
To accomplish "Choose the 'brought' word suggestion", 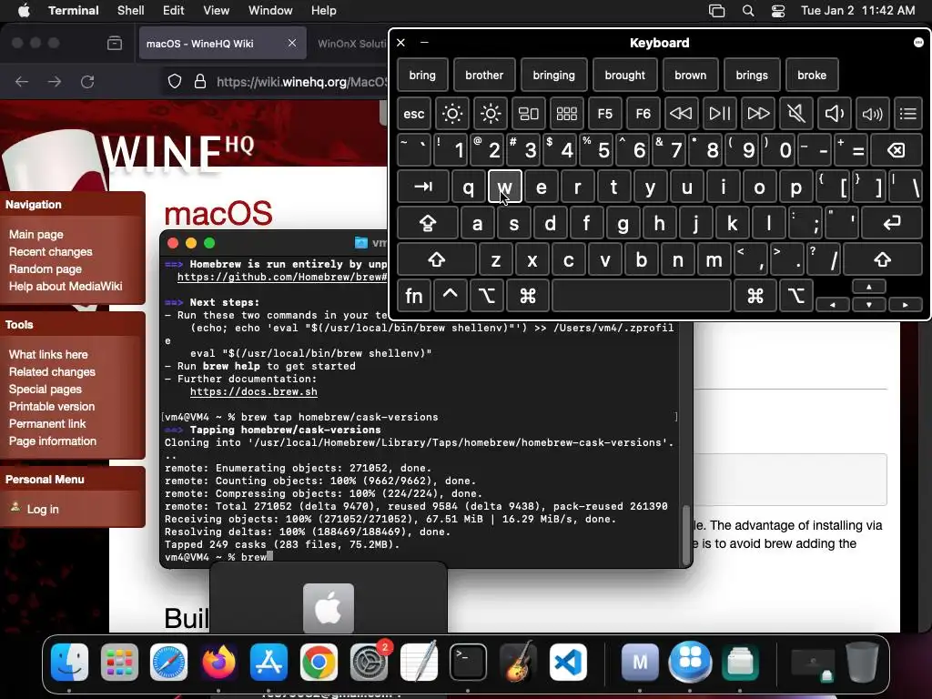I will click(x=624, y=75).
